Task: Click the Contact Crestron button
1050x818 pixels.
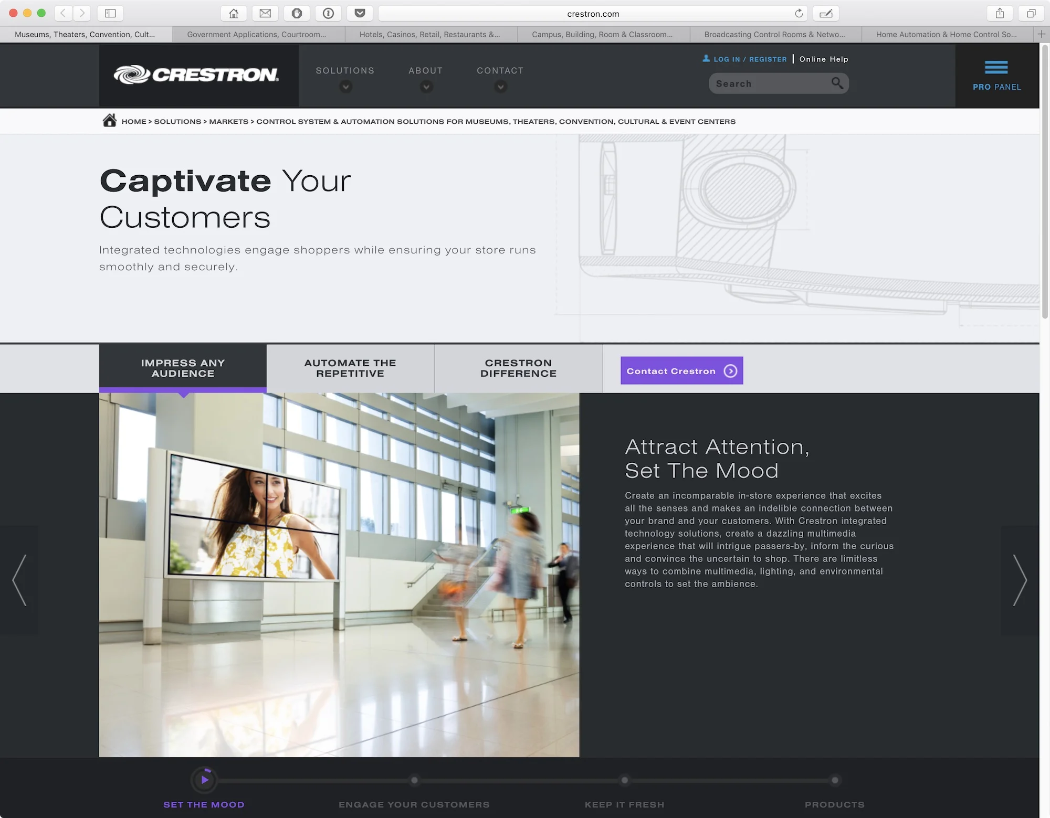Action: pyautogui.click(x=681, y=370)
